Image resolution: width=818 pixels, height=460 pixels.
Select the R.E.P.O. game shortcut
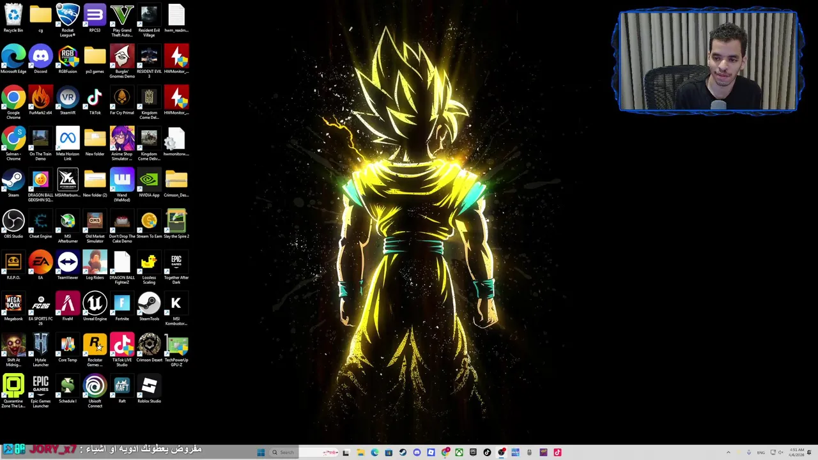pos(13,266)
